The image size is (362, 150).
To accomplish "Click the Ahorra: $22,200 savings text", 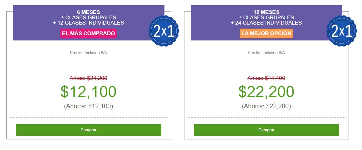I will pyautogui.click(x=266, y=106).
